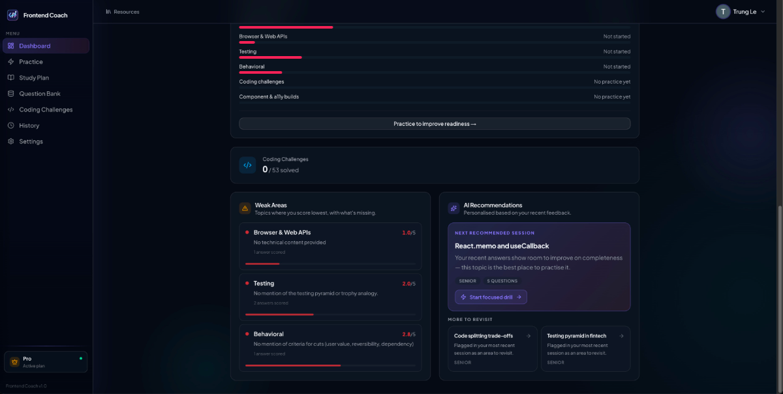Click the green status dot on Pro plan

[81, 358]
